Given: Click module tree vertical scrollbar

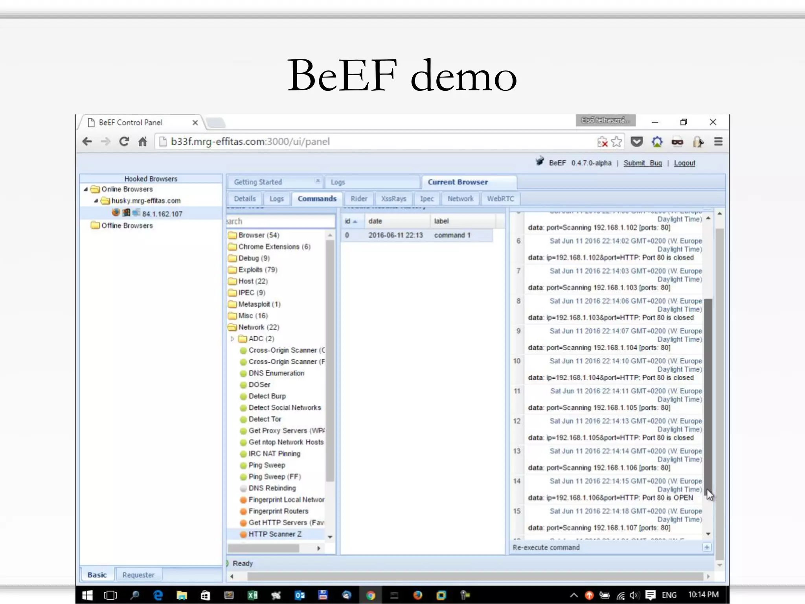Looking at the screenshot, I should pos(330,361).
